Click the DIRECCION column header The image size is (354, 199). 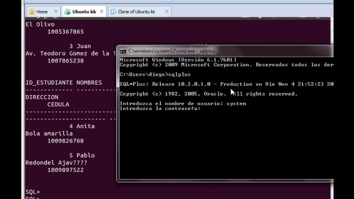42,97
